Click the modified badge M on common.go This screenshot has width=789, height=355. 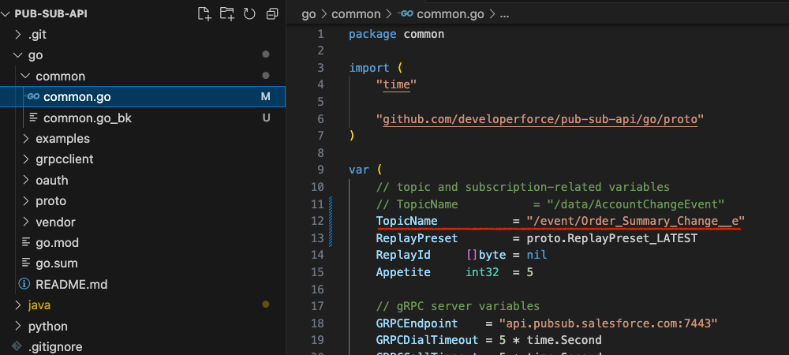point(266,97)
